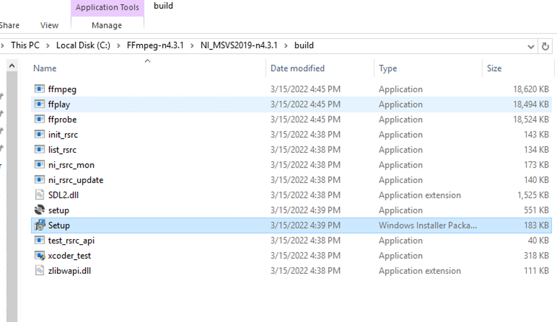This screenshot has width=557, height=322.
Task: Go to This PC in breadcrumb
Action: (25, 45)
